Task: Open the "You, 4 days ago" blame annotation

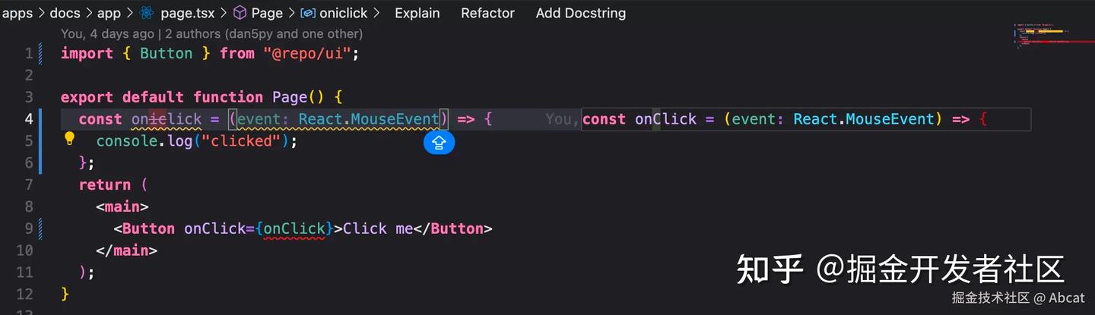Action: click(x=108, y=34)
